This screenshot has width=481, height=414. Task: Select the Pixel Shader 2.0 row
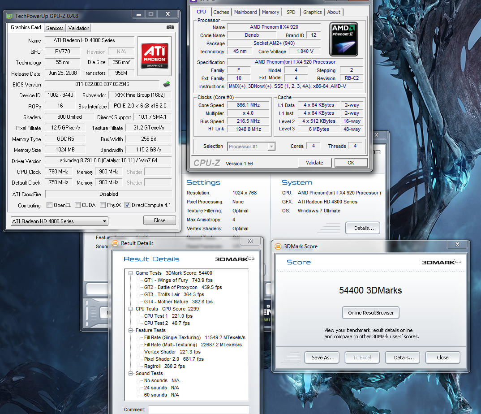[174, 359]
